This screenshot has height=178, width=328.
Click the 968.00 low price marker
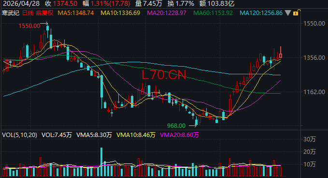(176, 126)
